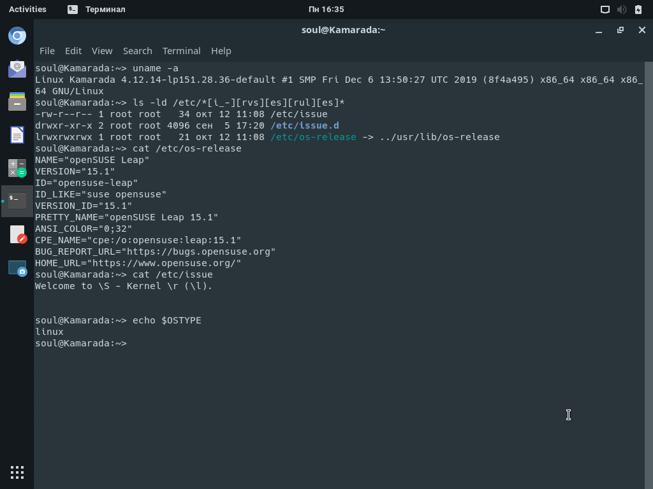Click the BUG_REPORT_URL bugs.opensuse.org line
This screenshot has height=489, width=653.
pos(156,252)
